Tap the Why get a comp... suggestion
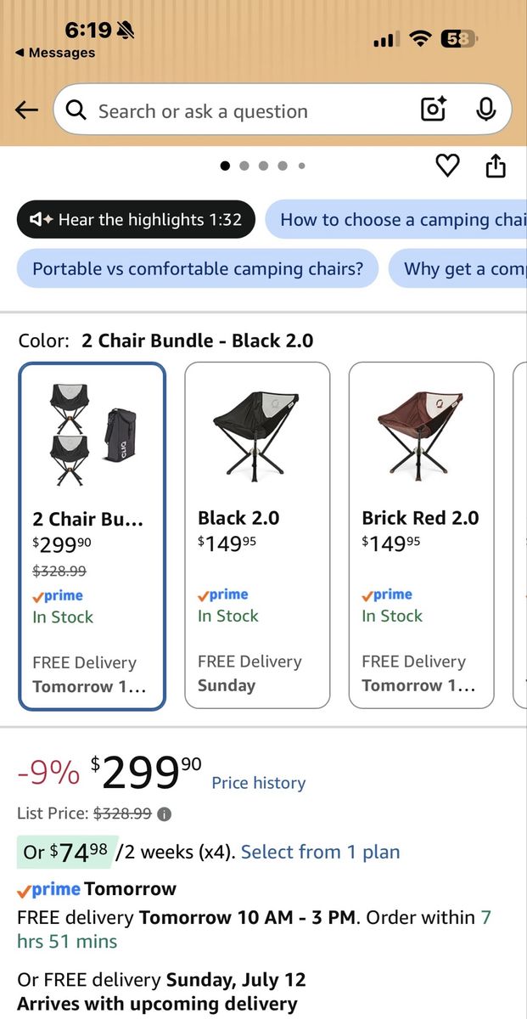 [x=458, y=268]
